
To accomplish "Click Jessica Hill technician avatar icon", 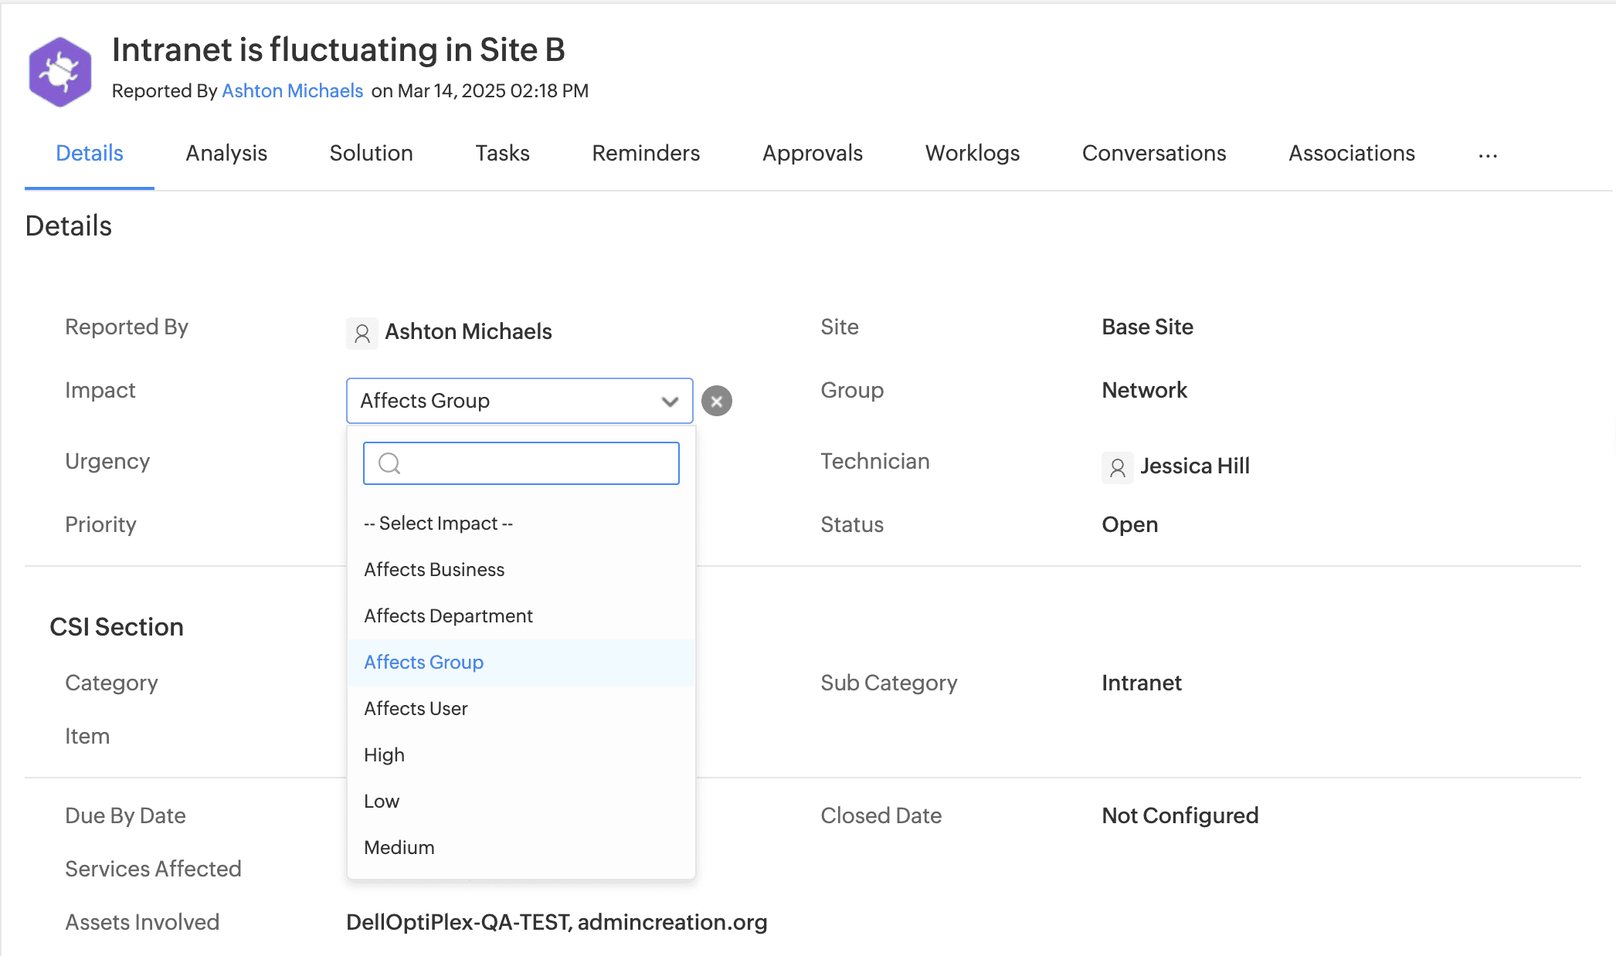I will 1117,467.
